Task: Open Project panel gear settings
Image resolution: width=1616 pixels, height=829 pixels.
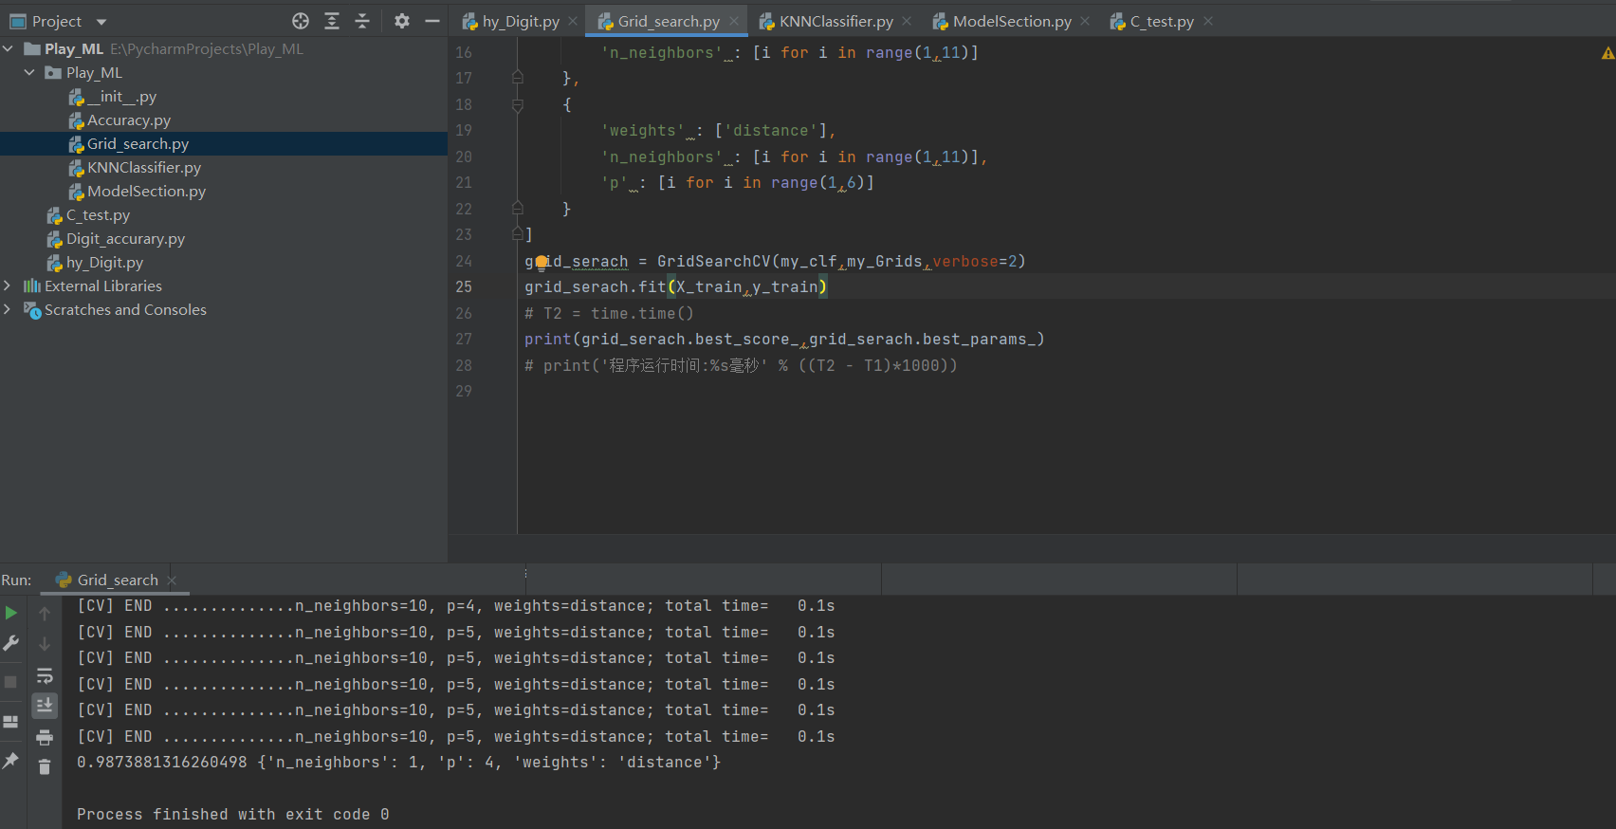Action: click(x=402, y=21)
